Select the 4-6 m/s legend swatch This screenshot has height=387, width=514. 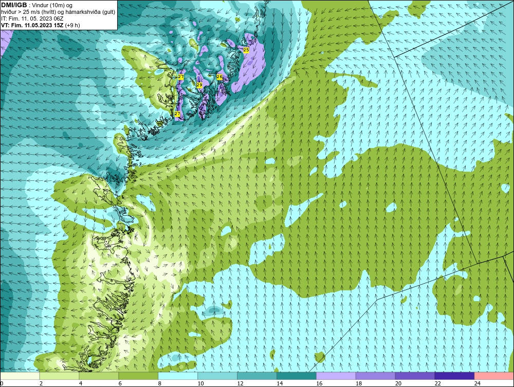[x=99, y=376]
